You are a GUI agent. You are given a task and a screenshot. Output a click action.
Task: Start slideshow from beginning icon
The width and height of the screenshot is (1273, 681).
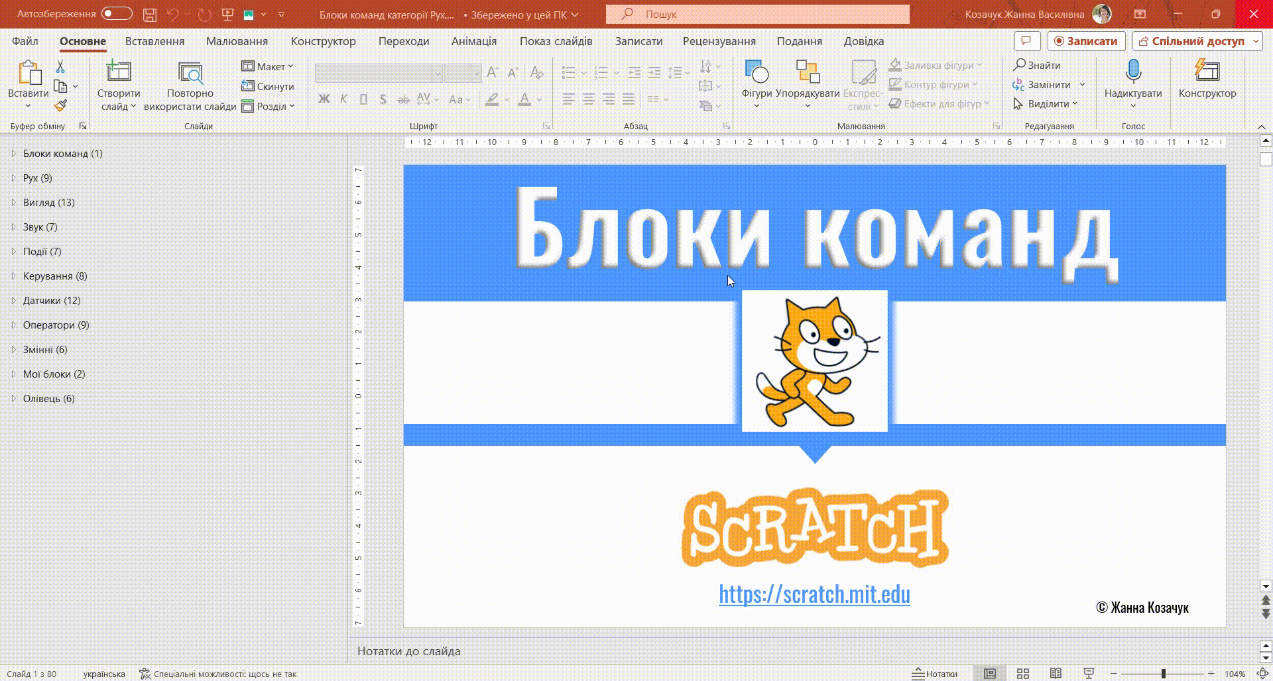(227, 14)
